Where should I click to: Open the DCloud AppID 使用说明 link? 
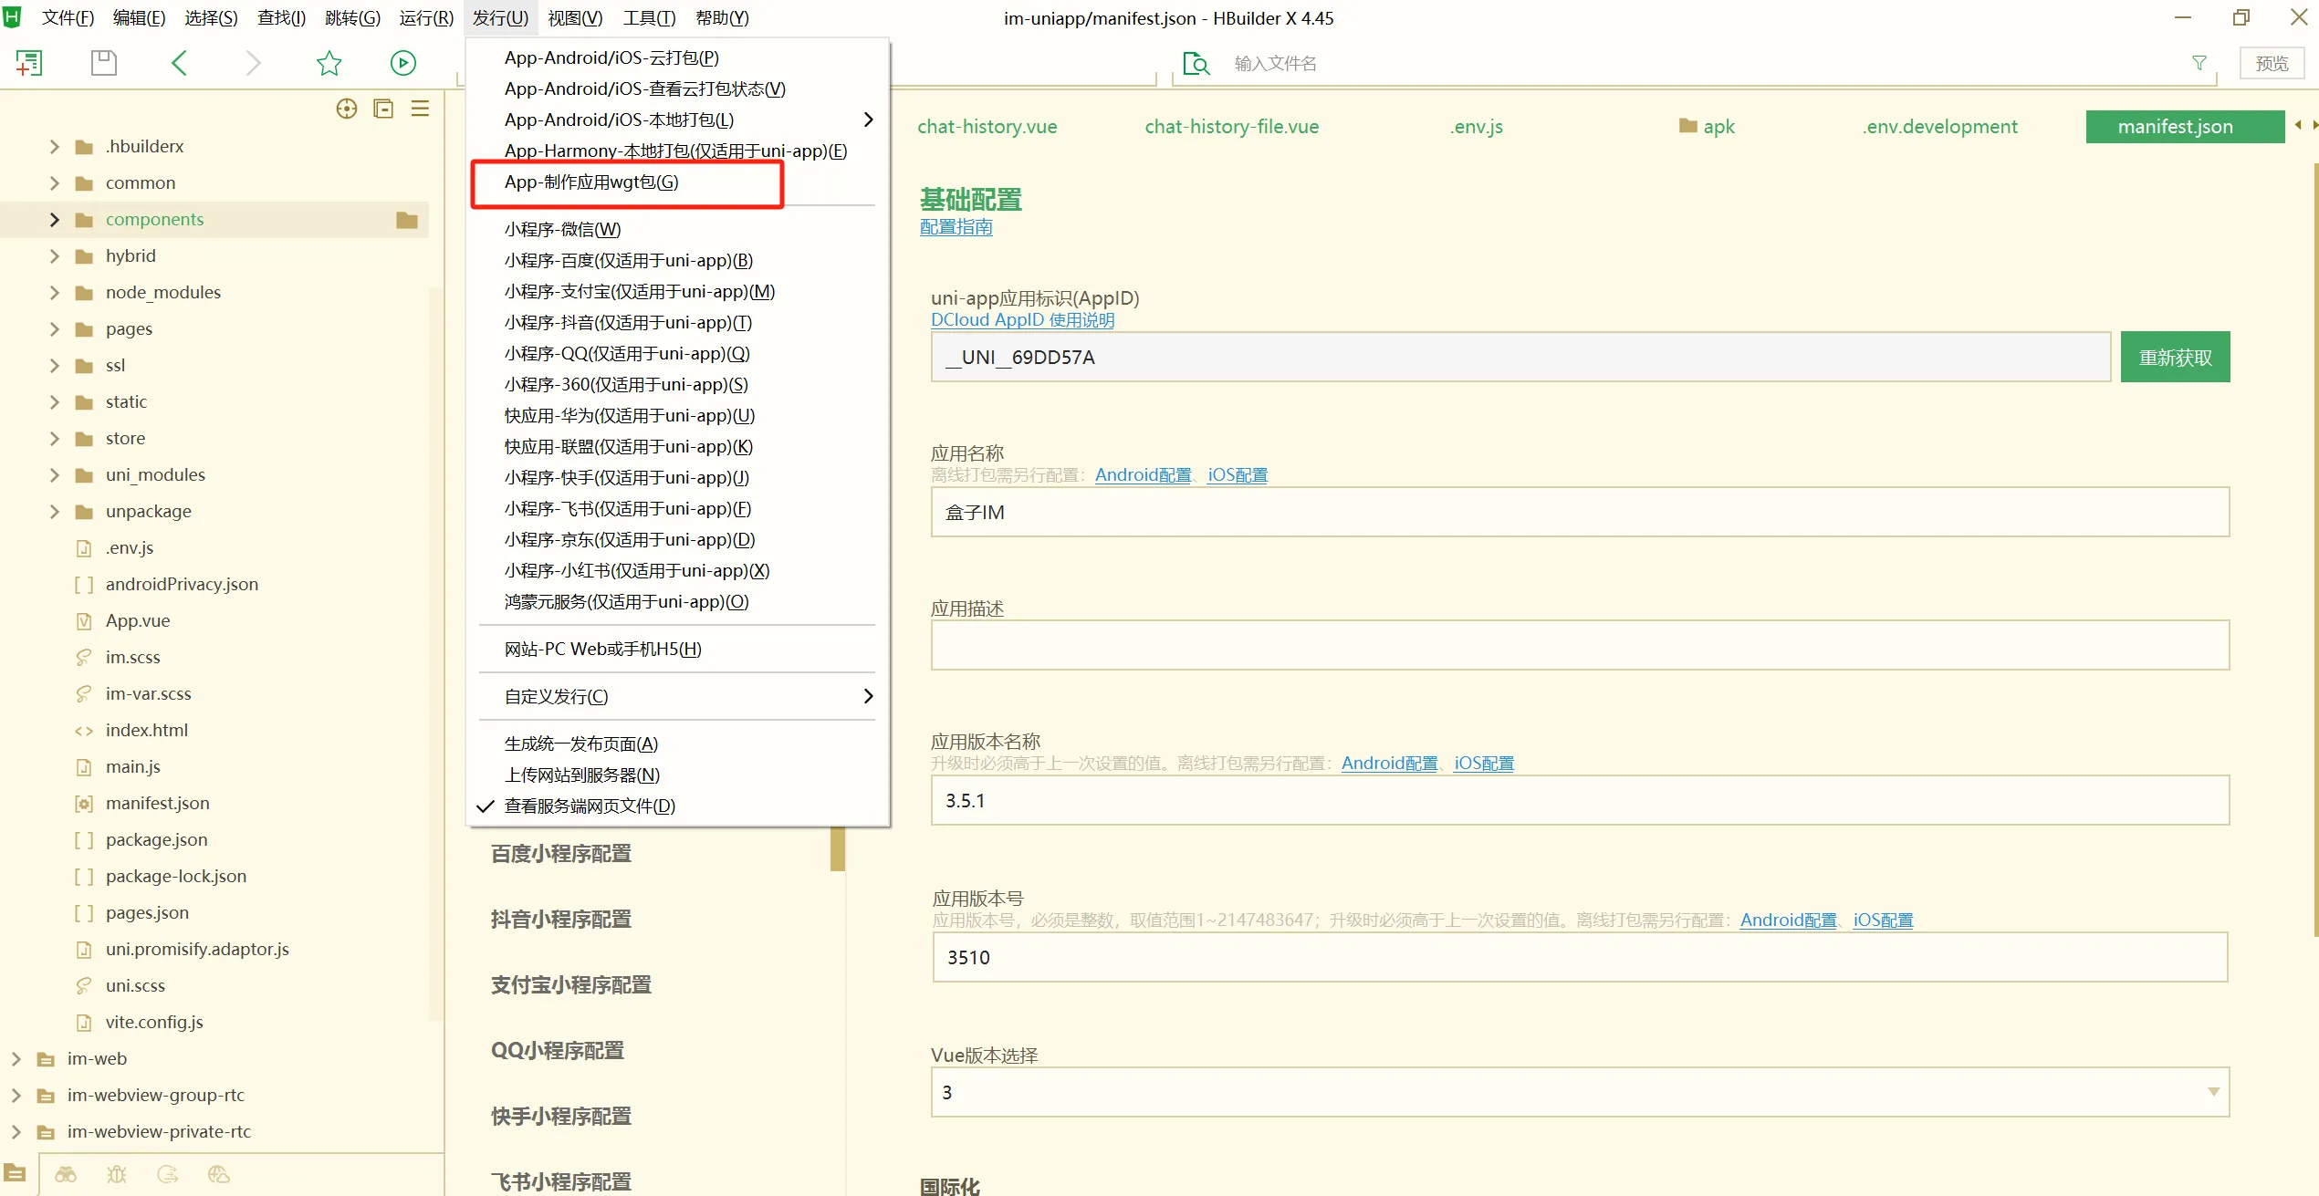tap(1021, 320)
